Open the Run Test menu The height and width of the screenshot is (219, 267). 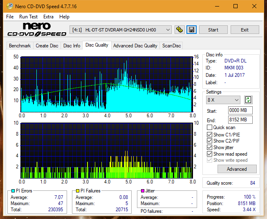coord(29,17)
